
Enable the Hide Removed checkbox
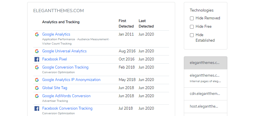point(192,18)
